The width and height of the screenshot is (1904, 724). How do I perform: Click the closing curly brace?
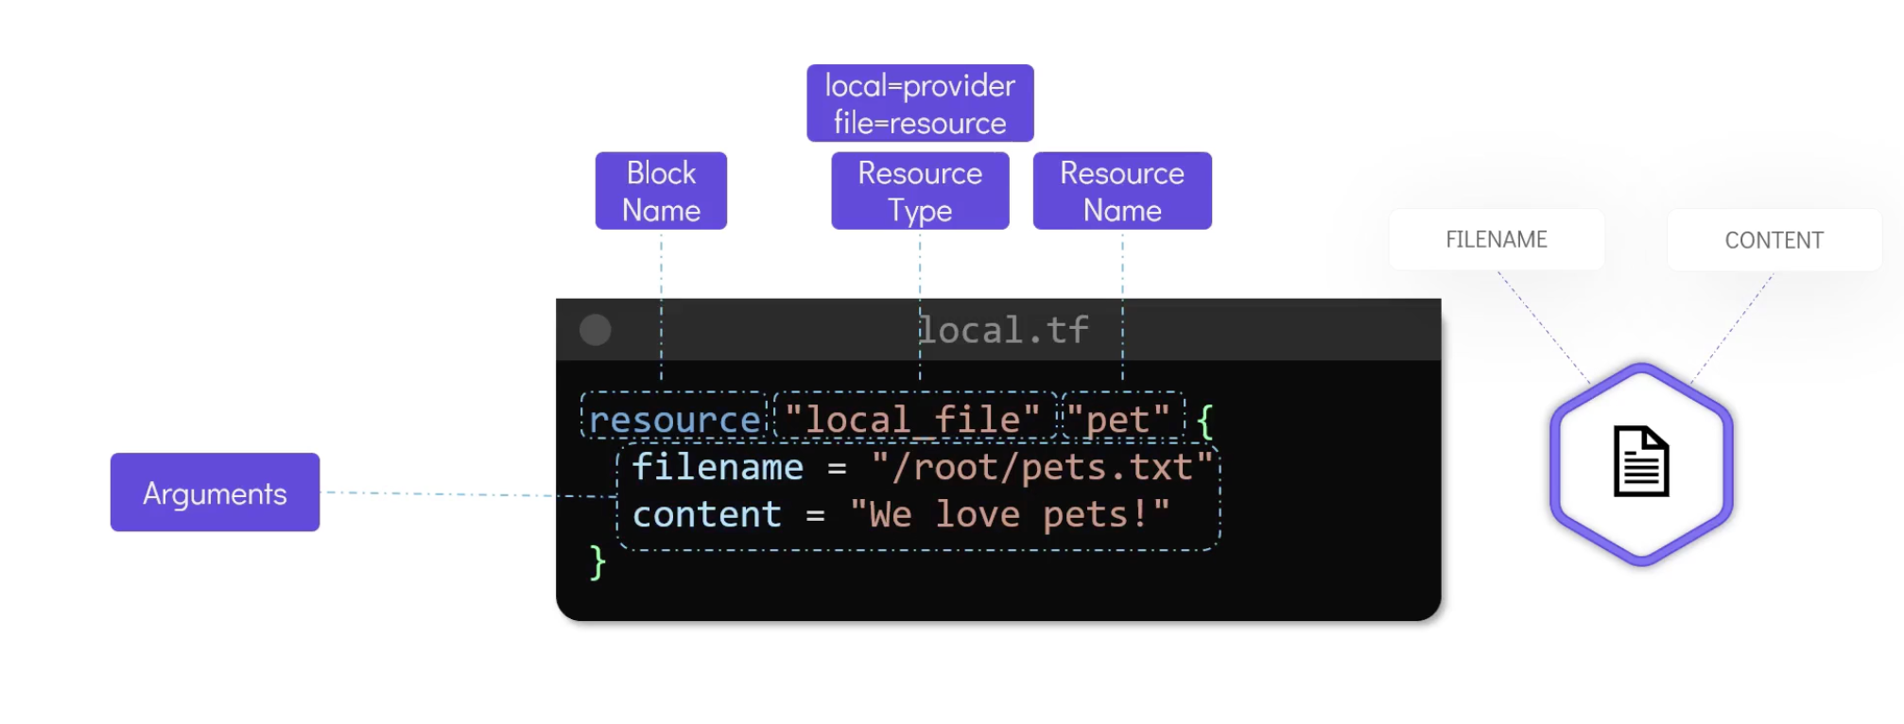point(597,562)
